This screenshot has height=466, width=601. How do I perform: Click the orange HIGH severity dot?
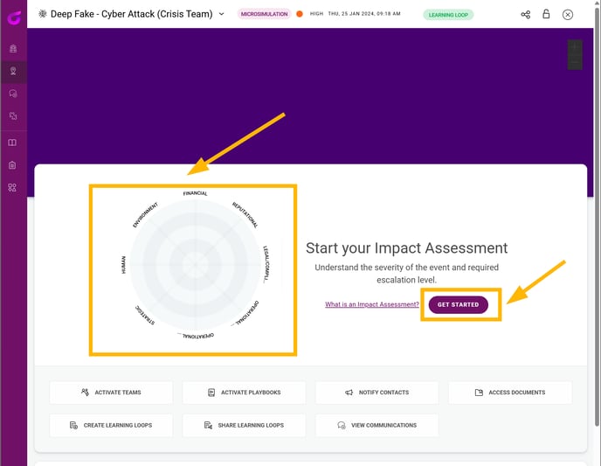[300, 14]
